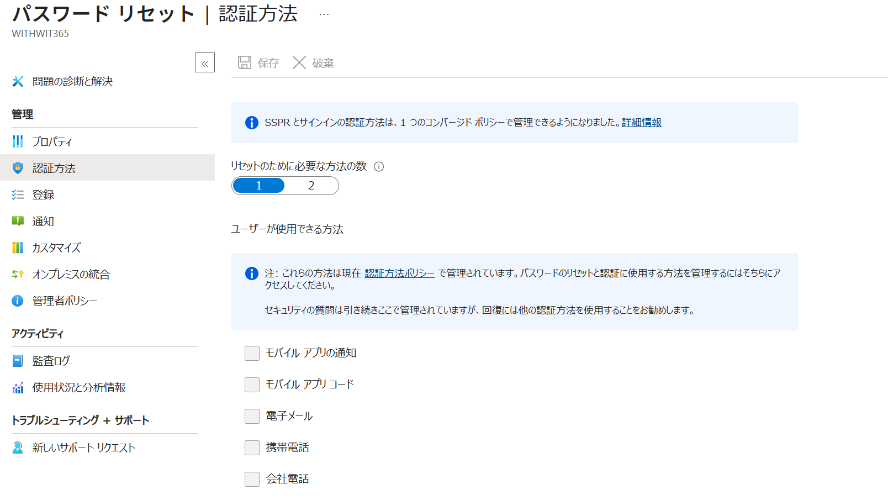This screenshot has height=500, width=888.
Task: Click the 認証方法 shield icon
Action: coord(18,168)
